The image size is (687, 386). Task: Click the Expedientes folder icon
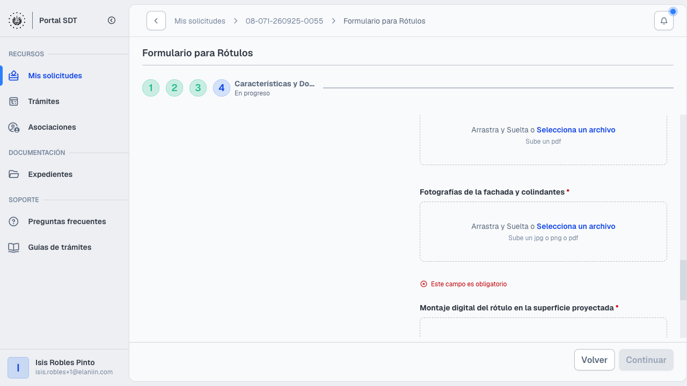(14, 174)
